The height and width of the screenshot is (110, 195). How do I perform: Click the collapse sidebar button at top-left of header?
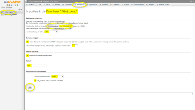coord(26,1)
